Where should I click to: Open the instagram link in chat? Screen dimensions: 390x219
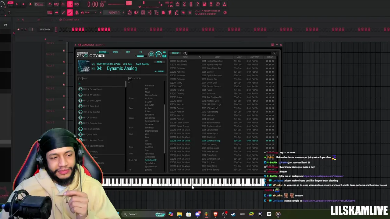pos(323,176)
